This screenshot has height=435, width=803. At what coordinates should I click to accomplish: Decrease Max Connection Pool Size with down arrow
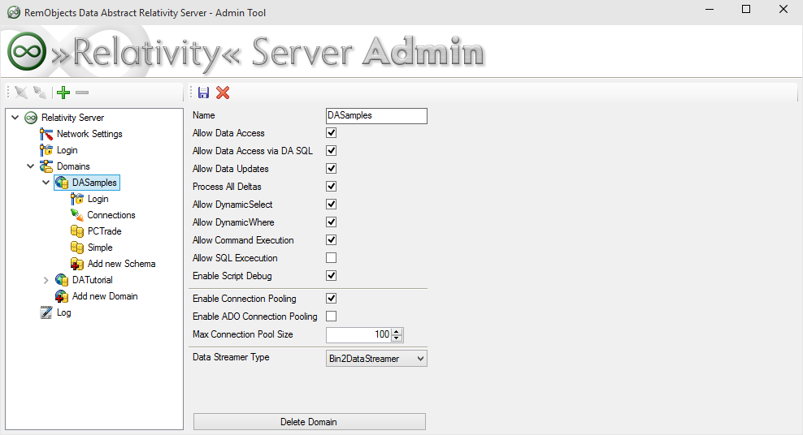(x=397, y=338)
